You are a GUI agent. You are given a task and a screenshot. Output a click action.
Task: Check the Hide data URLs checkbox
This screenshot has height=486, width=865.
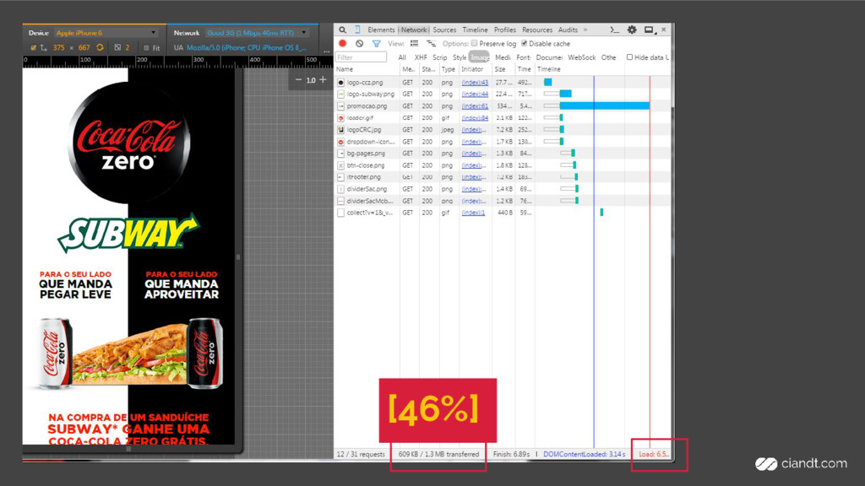(x=629, y=57)
